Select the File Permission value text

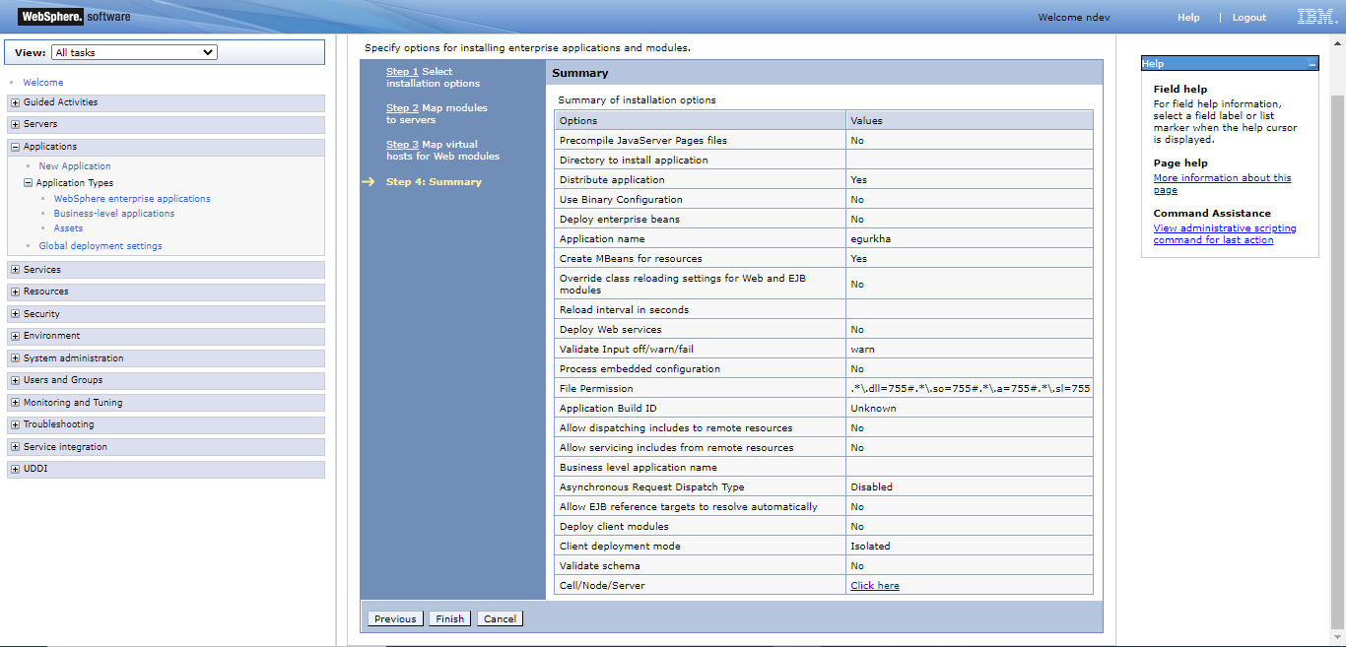point(970,389)
